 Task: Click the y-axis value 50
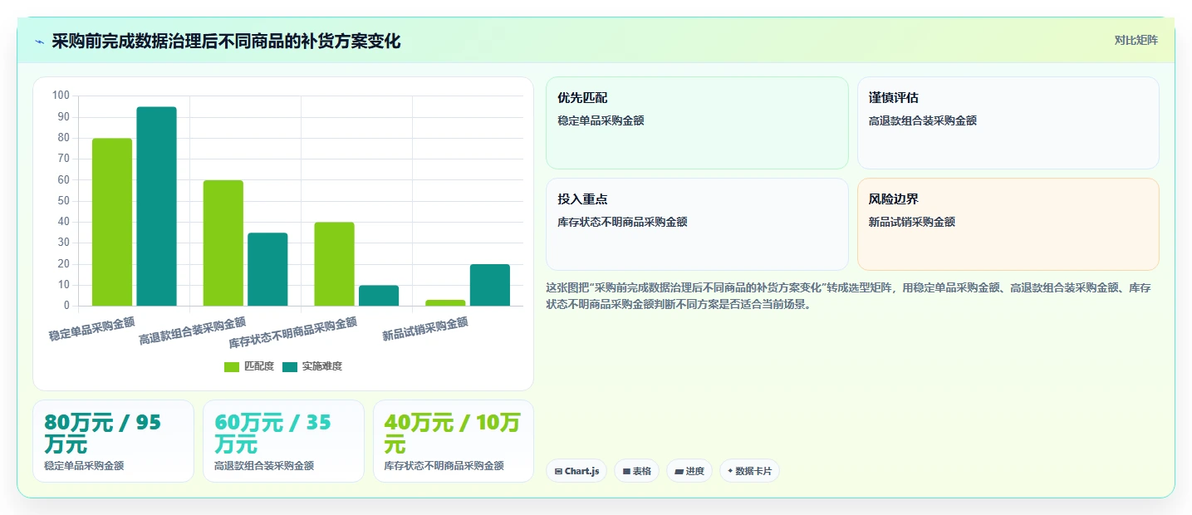click(64, 201)
